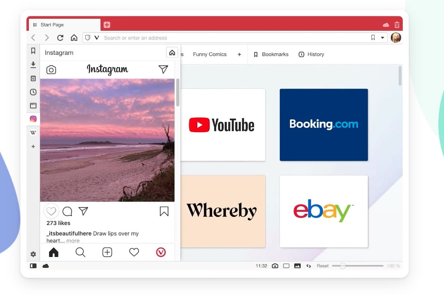The width and height of the screenshot is (444, 295).
Task: Open the Notes panel in sidebar
Action: 33,78
